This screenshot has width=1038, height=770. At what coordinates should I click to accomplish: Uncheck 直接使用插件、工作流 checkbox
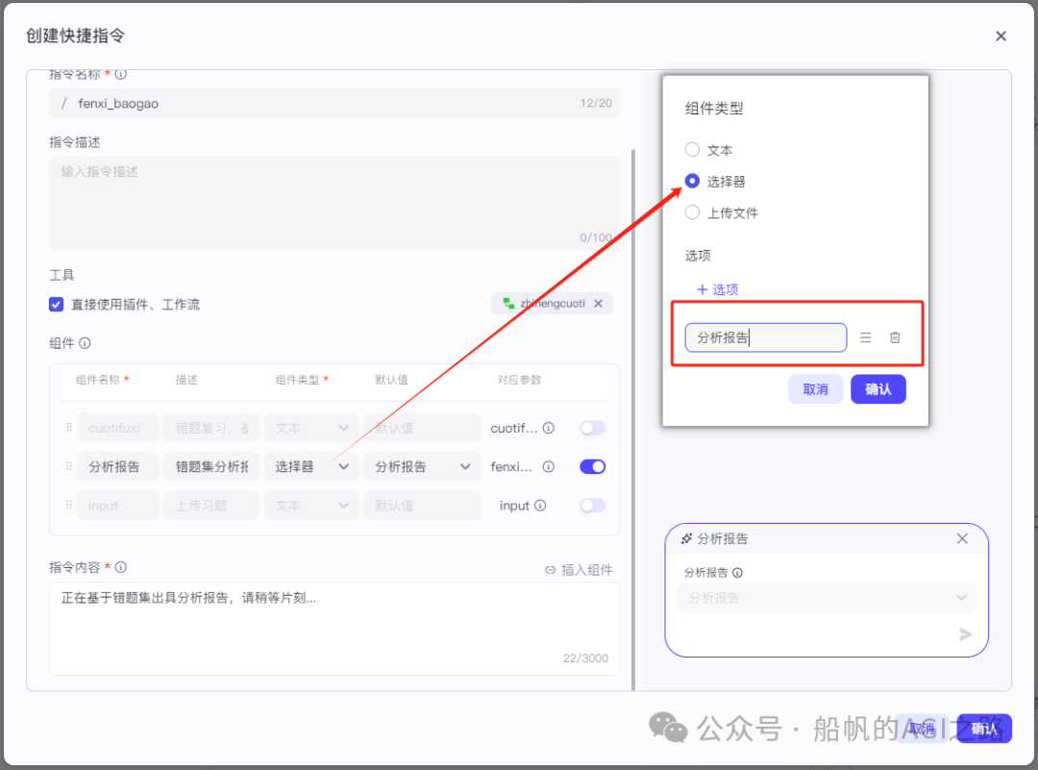(57, 305)
